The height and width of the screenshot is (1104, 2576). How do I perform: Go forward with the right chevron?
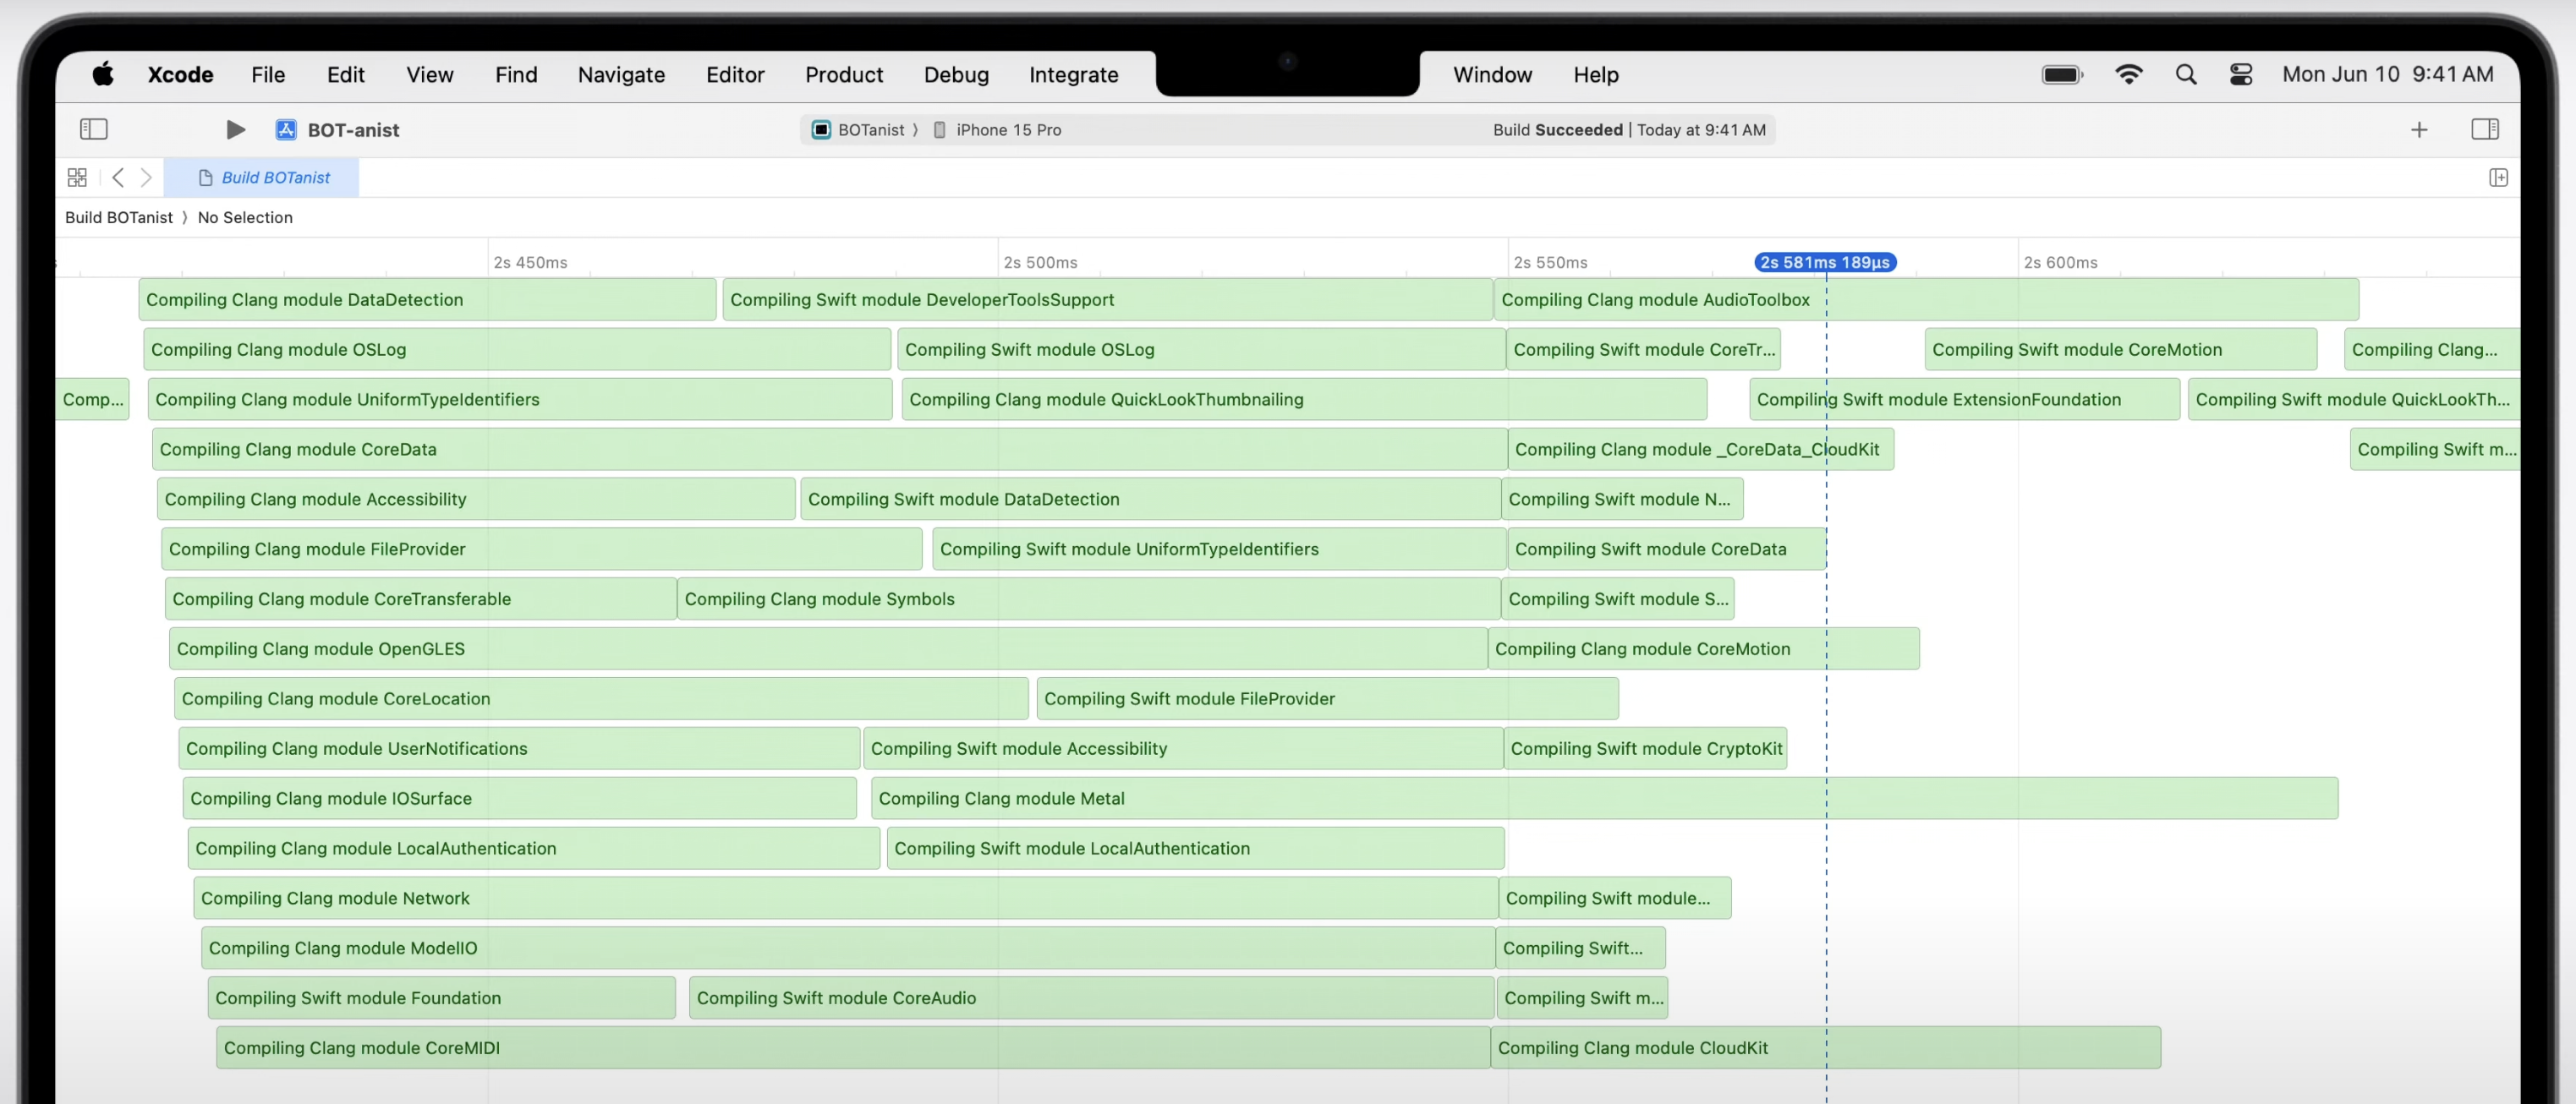tap(146, 177)
